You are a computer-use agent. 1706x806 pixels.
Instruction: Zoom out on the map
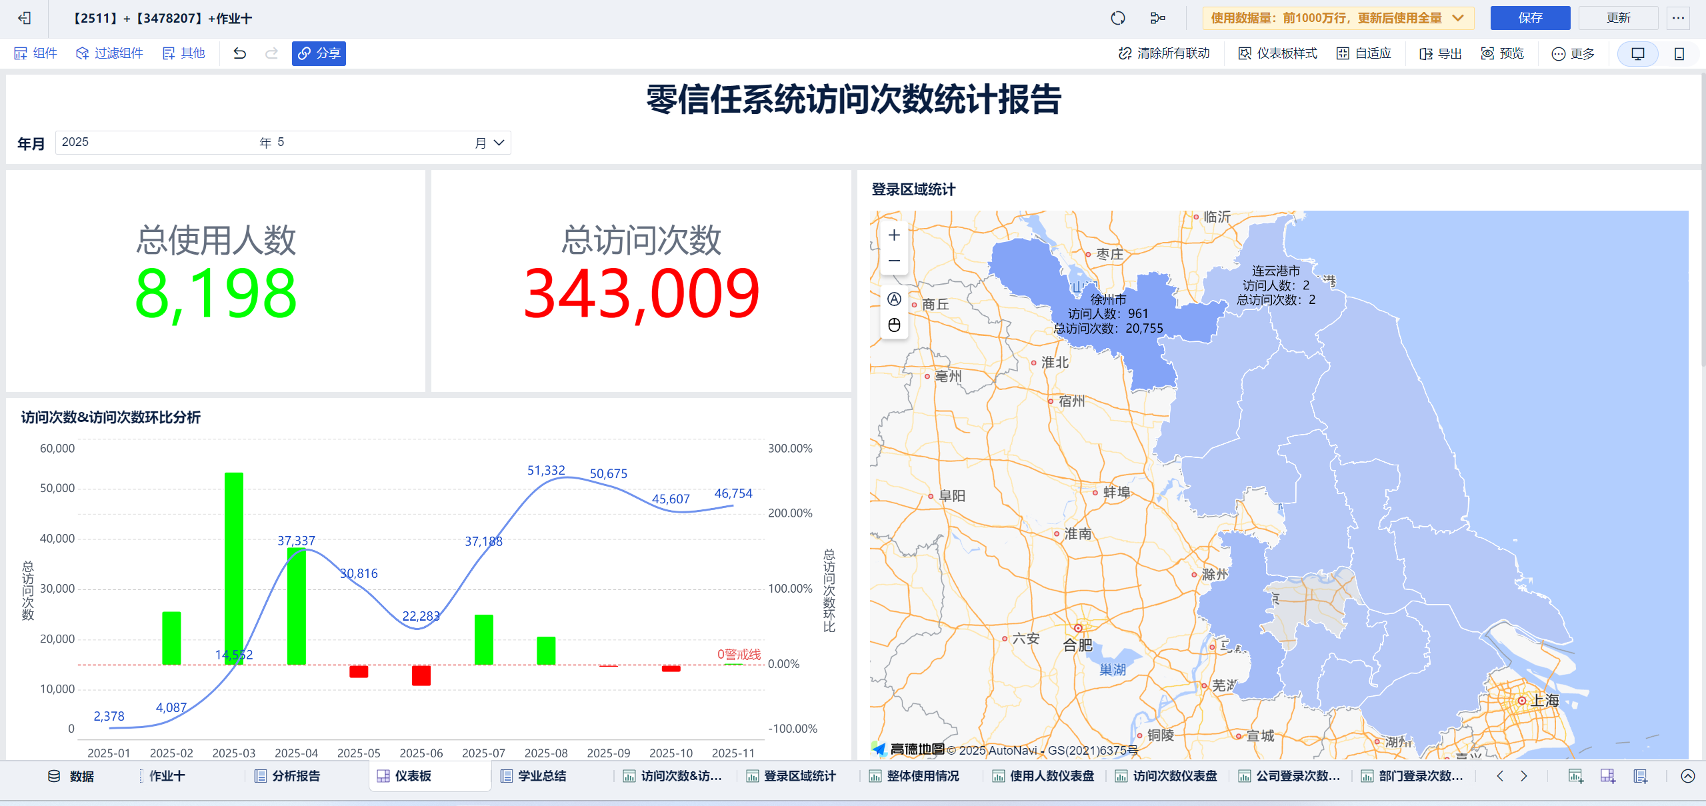(x=894, y=261)
